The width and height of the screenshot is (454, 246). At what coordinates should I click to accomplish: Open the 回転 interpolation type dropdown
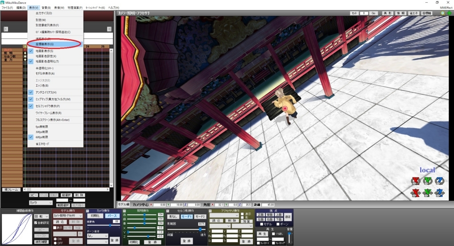point(42,216)
